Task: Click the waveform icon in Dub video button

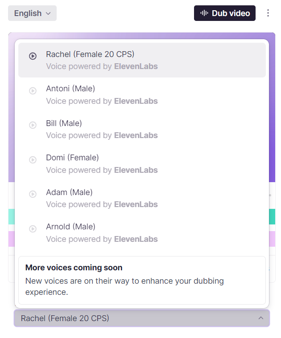Action: [204, 13]
